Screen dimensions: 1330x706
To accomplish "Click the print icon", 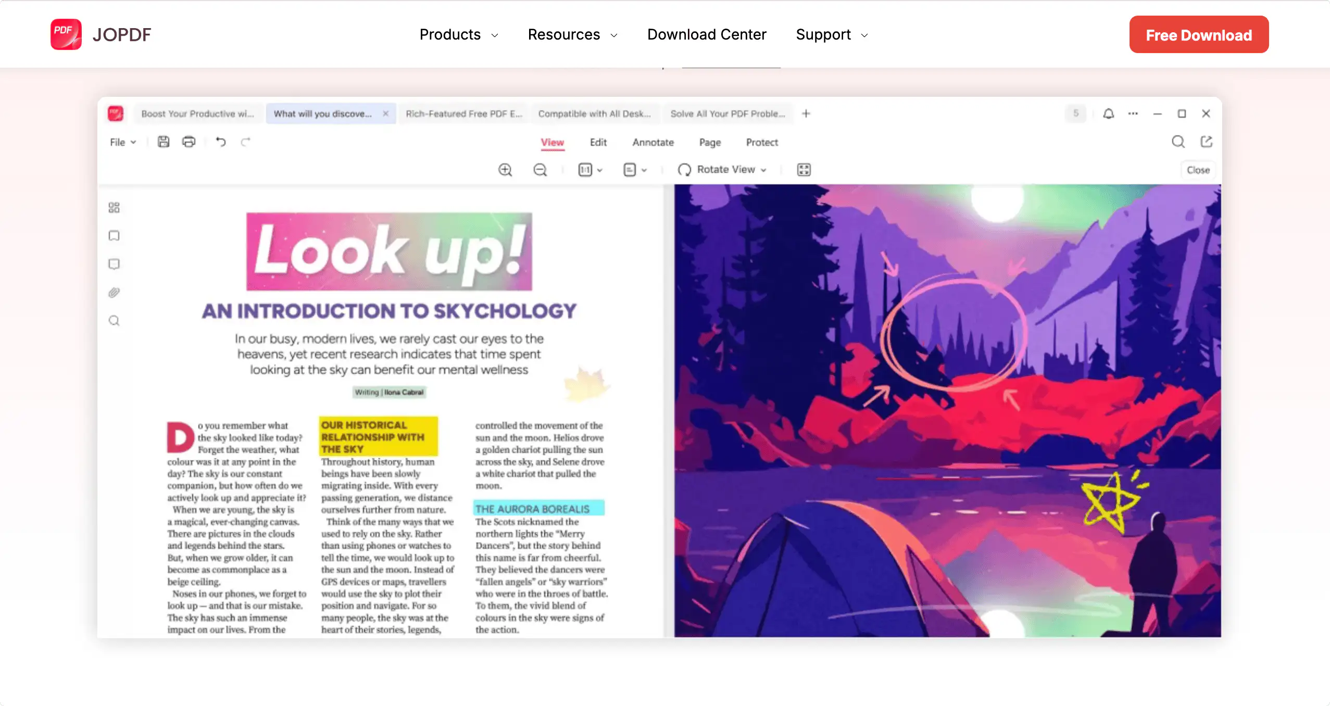I will click(189, 142).
